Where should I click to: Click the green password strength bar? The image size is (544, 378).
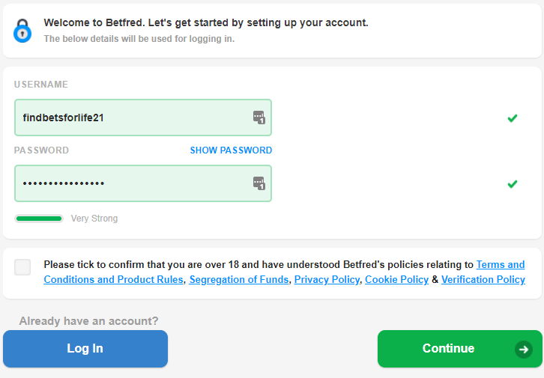(x=39, y=219)
